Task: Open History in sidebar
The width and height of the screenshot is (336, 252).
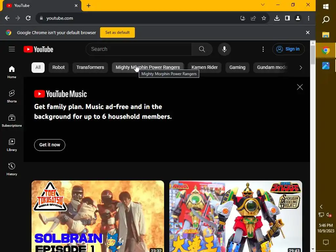Action: click(12, 169)
